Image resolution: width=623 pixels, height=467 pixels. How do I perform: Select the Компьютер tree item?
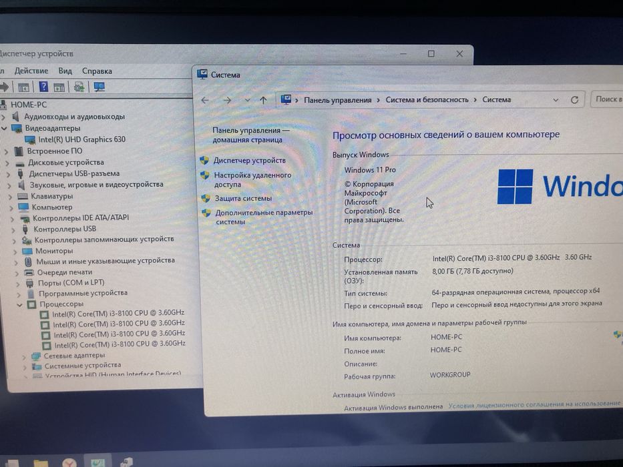(52, 207)
